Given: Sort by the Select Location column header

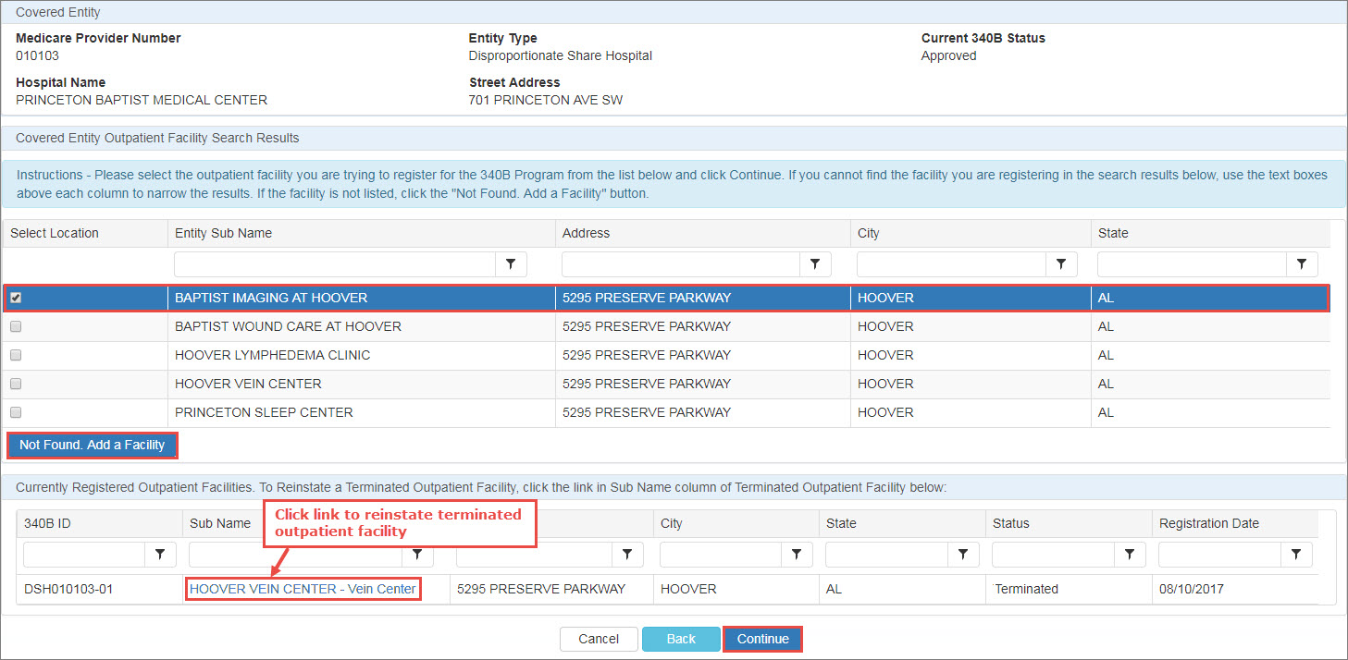Looking at the screenshot, I should click(x=55, y=233).
